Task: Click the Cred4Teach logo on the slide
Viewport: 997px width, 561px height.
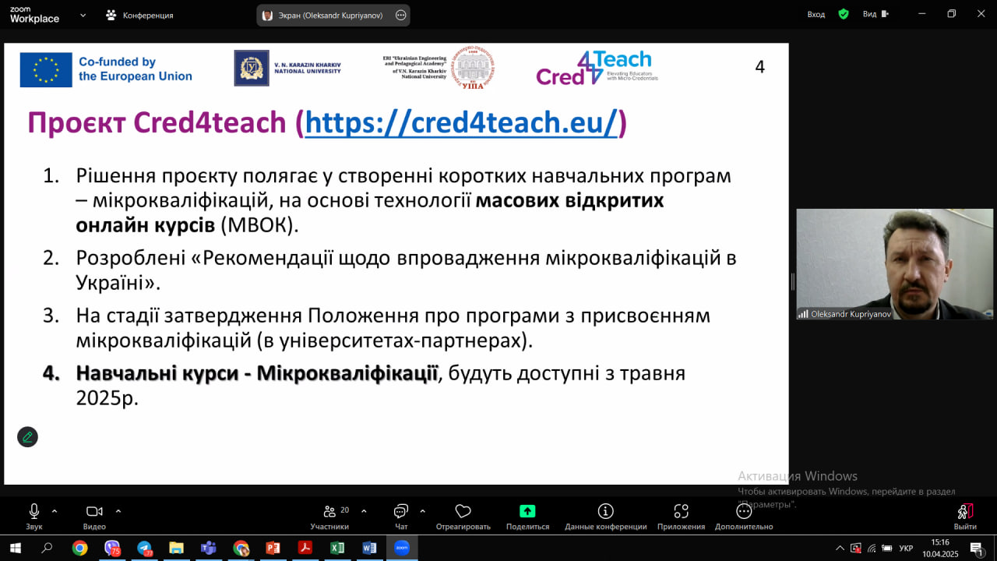Action: click(597, 68)
